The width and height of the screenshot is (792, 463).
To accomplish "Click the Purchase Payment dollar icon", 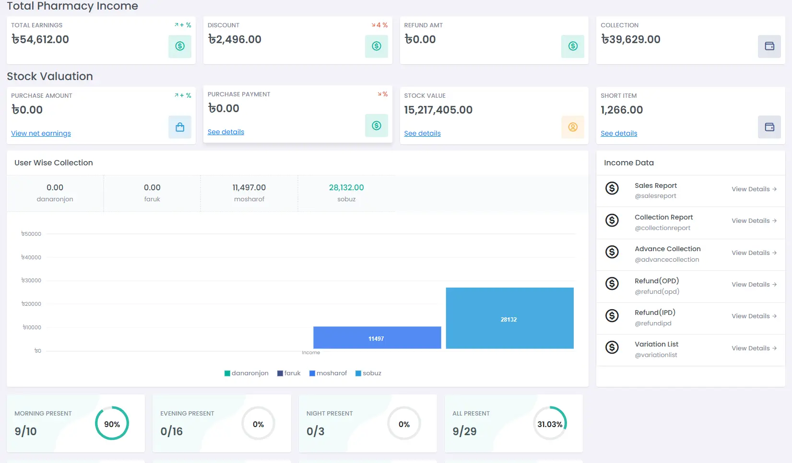I will click(377, 126).
